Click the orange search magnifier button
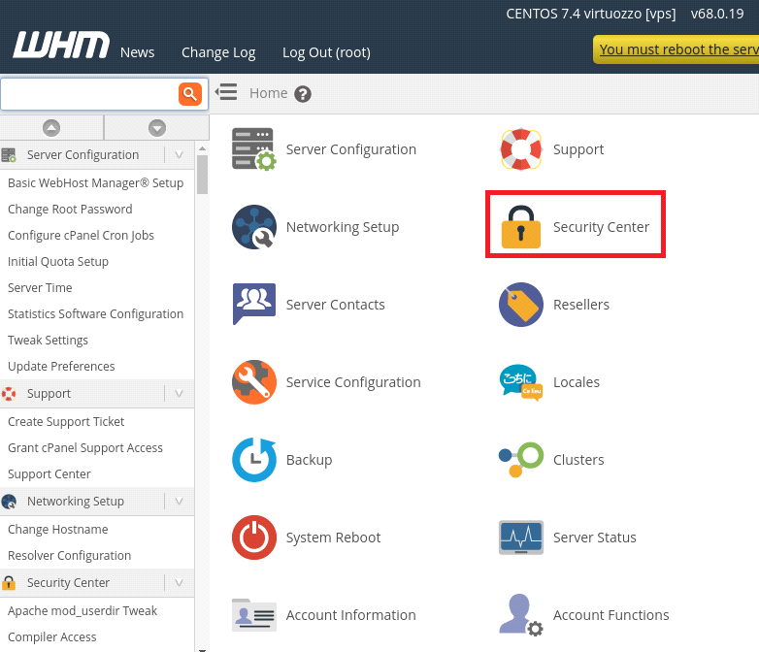The height and width of the screenshot is (652, 759). (x=190, y=94)
